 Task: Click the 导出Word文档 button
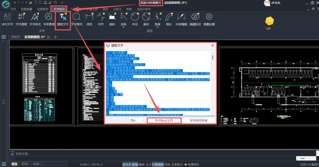coord(164,120)
